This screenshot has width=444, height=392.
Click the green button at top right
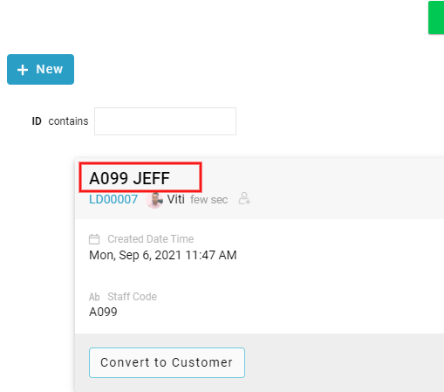436,17
